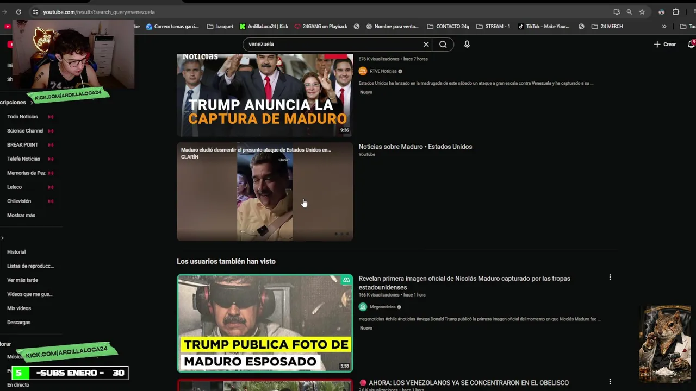Open the browser extensions puzzle icon
This screenshot has width=696, height=391.
[676, 12]
